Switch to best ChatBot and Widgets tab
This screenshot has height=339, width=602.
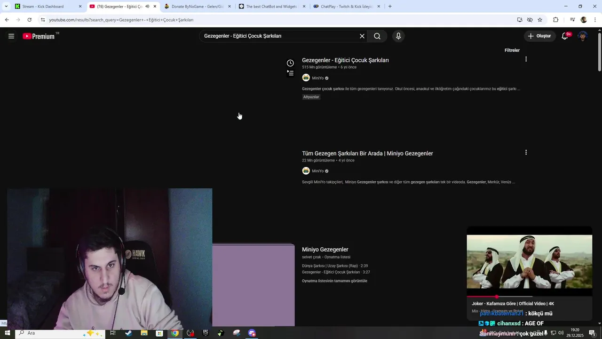click(272, 7)
